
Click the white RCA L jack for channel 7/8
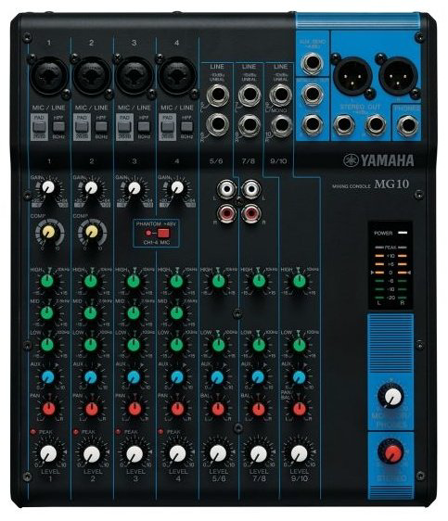[251, 190]
